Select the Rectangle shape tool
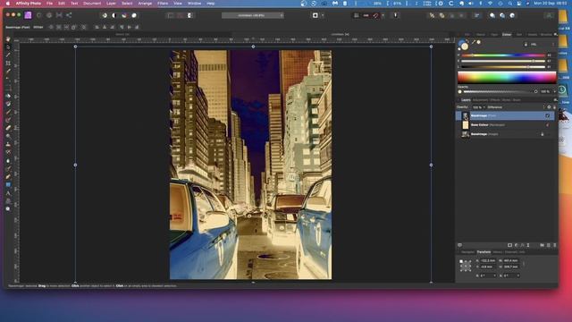The width and height of the screenshot is (572, 322). (x=8, y=185)
